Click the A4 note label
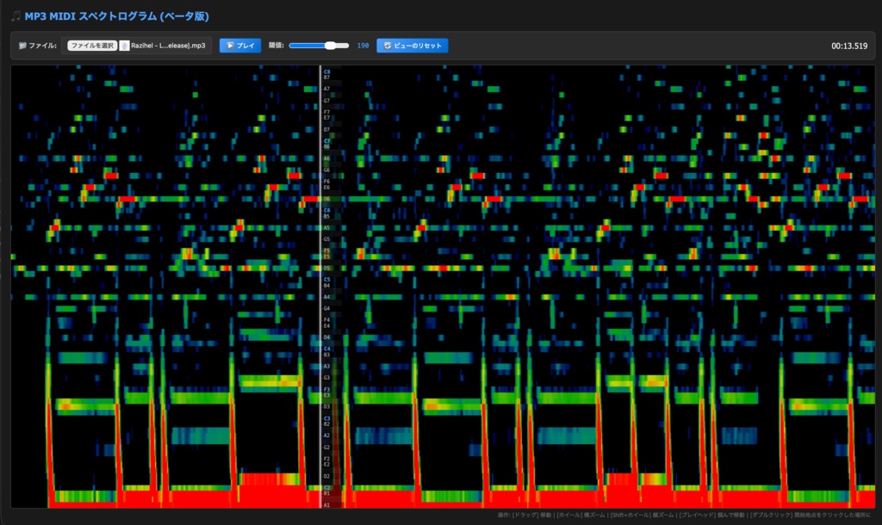Viewport: 882px width, 525px height. [x=326, y=297]
